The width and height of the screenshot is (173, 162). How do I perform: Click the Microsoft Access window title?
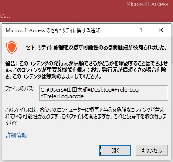(x=147, y=4)
